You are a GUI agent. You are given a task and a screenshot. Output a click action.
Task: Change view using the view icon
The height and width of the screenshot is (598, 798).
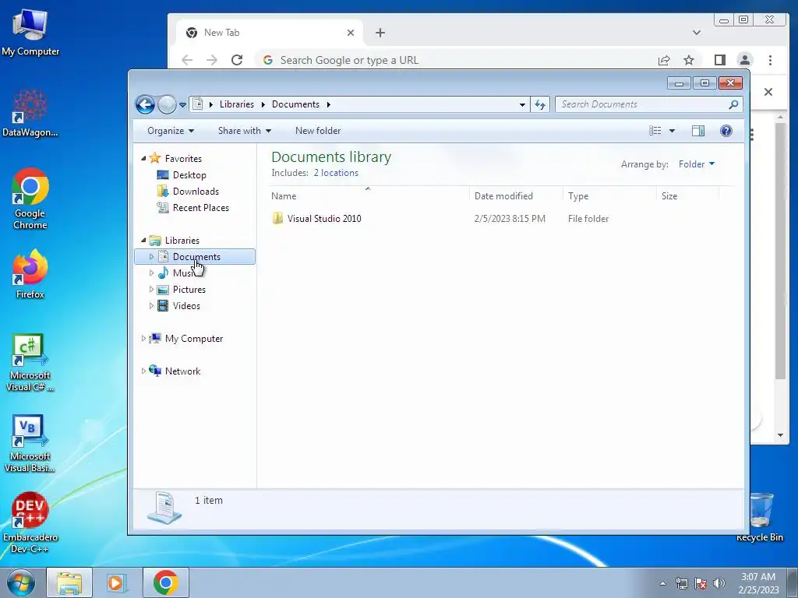(x=655, y=131)
